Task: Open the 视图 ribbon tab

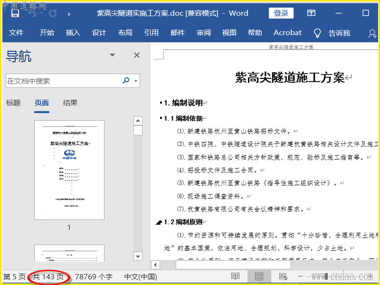Action: click(x=229, y=33)
